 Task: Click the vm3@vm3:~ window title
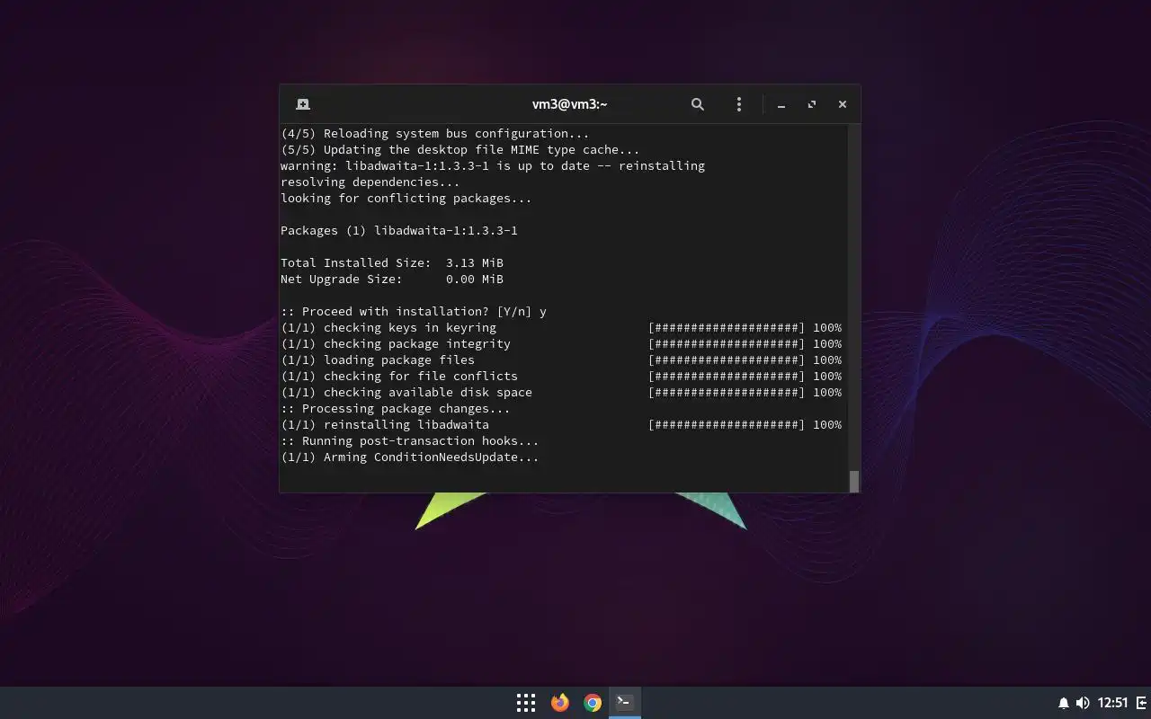pos(570,104)
